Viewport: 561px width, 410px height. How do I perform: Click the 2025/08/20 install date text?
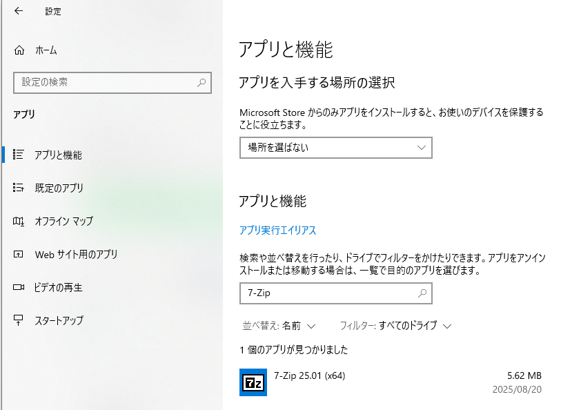(x=517, y=389)
